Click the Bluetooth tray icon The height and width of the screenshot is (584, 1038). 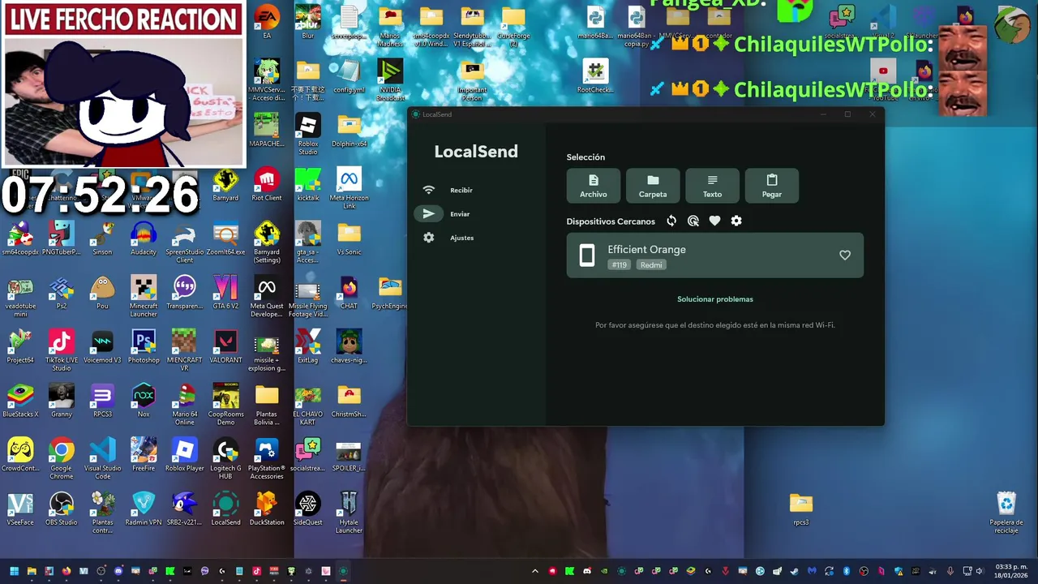click(x=847, y=571)
